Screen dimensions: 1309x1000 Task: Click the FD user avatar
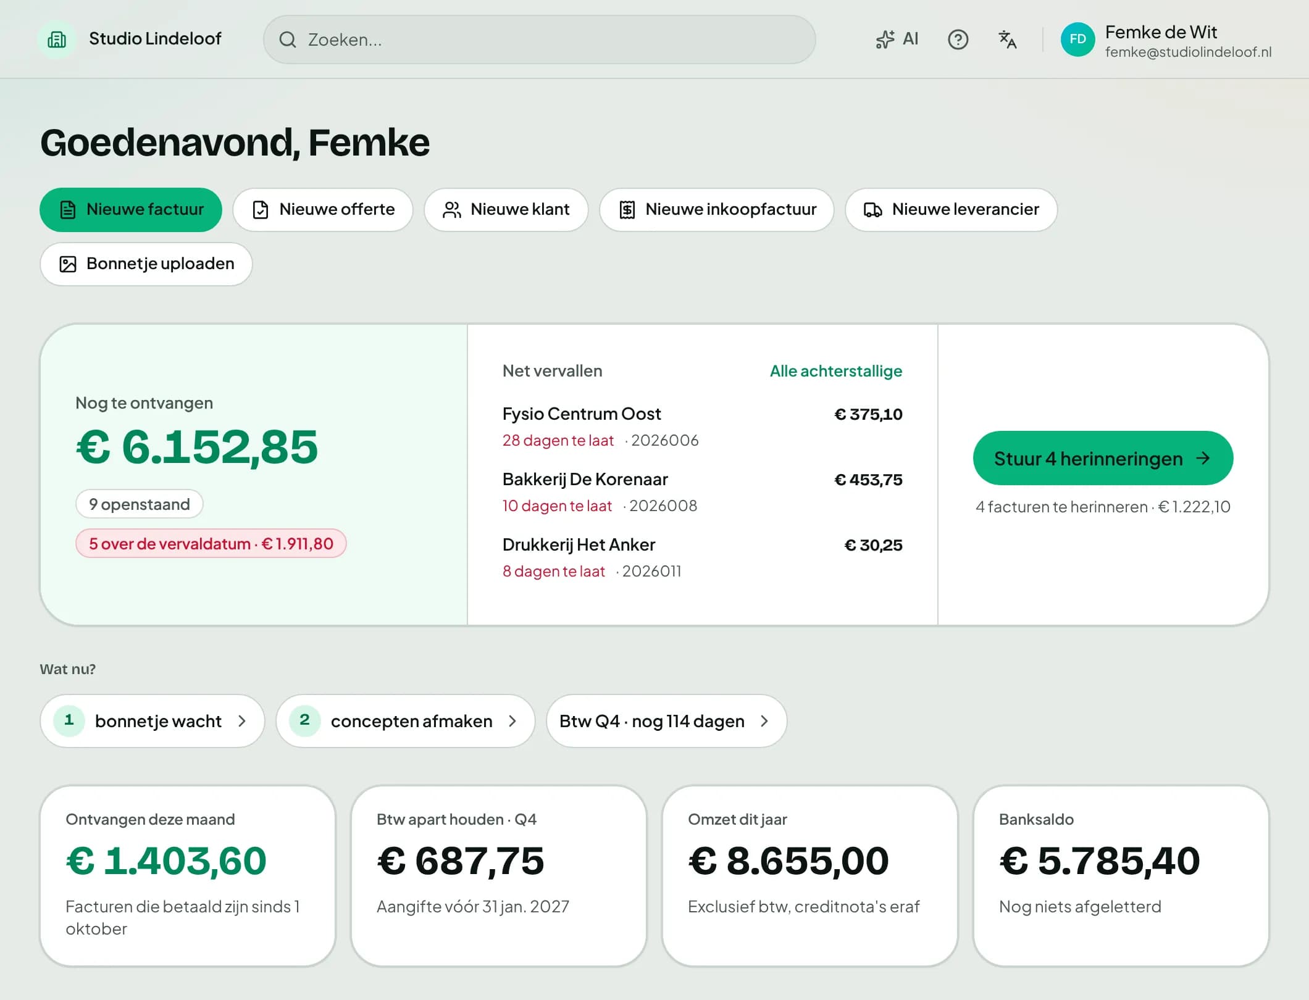pyautogui.click(x=1077, y=40)
